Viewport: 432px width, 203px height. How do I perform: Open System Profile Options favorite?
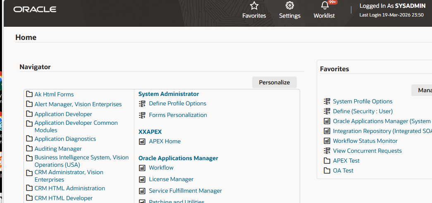pyautogui.click(x=363, y=101)
